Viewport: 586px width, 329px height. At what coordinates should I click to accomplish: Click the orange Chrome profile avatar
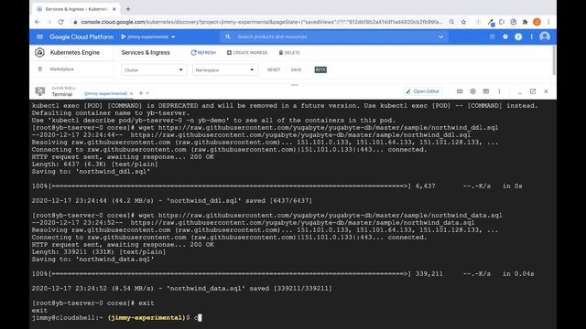[x=537, y=22]
